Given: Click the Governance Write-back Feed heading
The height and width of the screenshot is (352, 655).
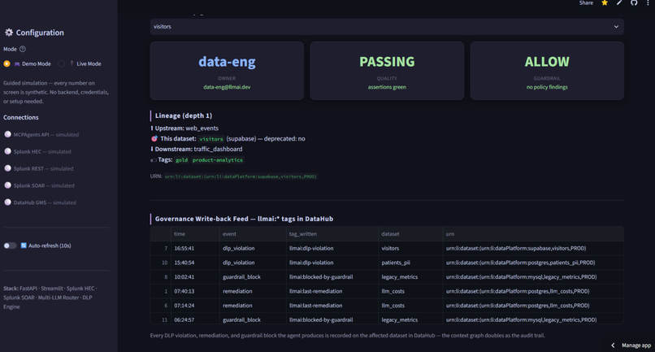Looking at the screenshot, I should [x=244, y=219].
